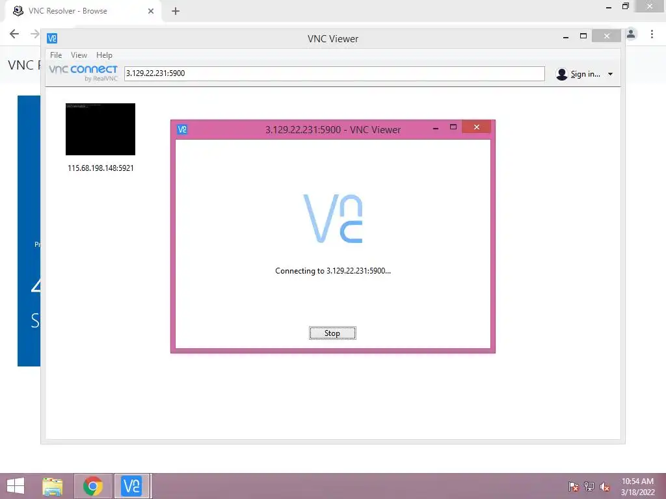666x499 pixels.
Task: Minimize the 3.129.22.231:5900 connection dialog
Action: (x=435, y=128)
